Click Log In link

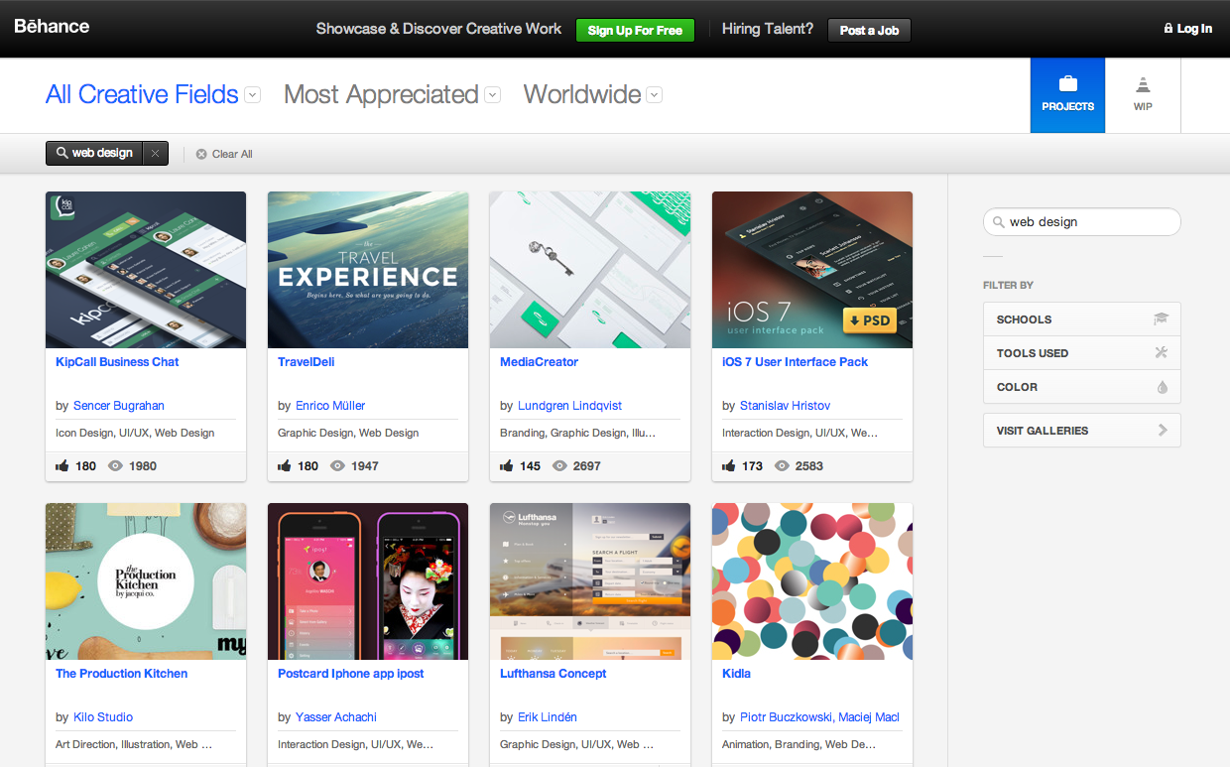coord(1194,29)
